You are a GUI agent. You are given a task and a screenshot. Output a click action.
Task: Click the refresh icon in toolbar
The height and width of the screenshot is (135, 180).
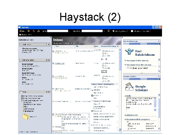[34, 31]
